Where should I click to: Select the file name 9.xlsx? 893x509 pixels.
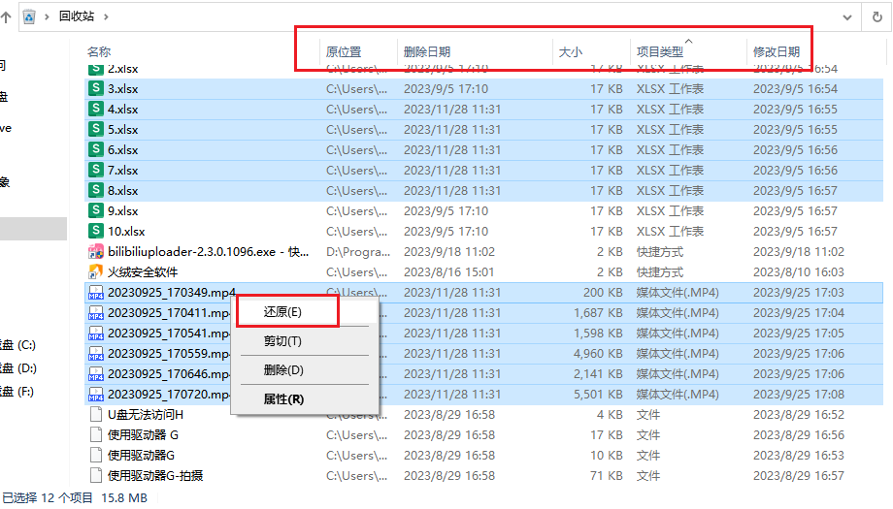coord(123,211)
